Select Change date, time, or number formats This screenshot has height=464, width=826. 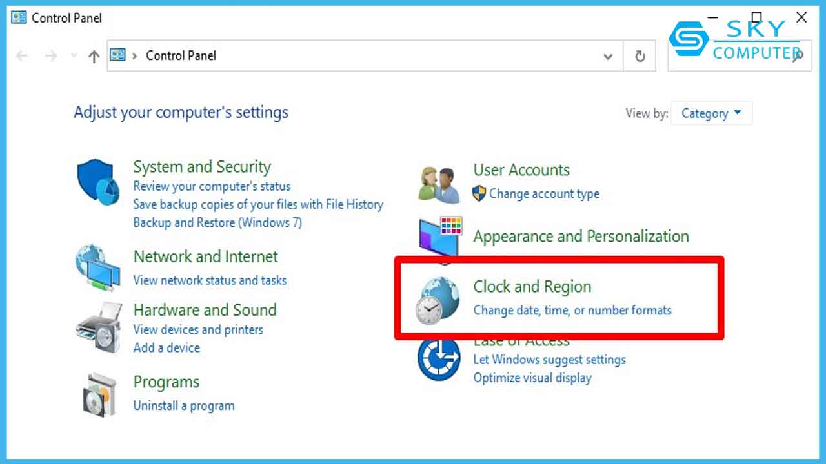(572, 311)
